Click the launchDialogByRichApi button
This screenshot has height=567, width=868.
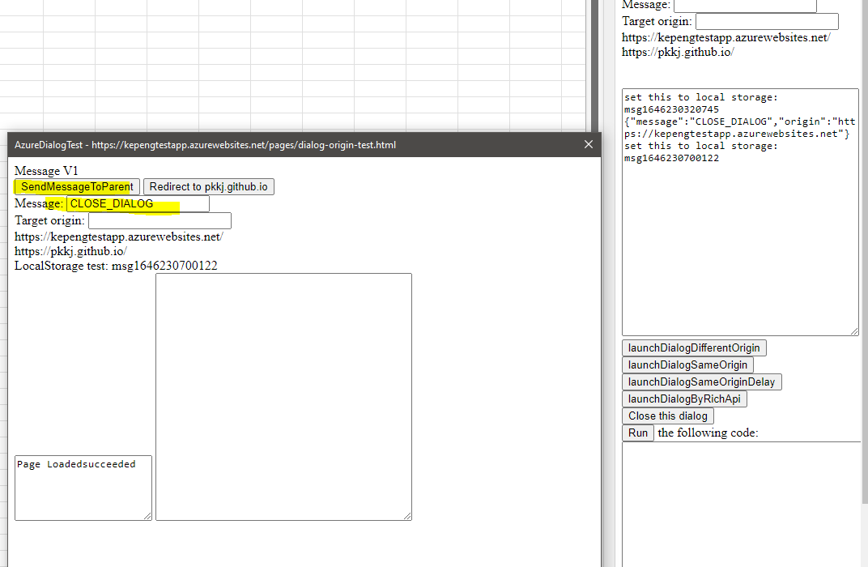click(684, 399)
